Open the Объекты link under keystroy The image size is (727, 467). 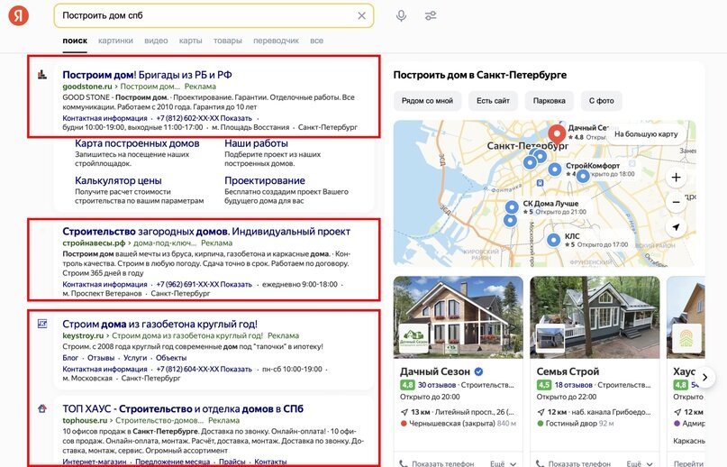point(171,358)
